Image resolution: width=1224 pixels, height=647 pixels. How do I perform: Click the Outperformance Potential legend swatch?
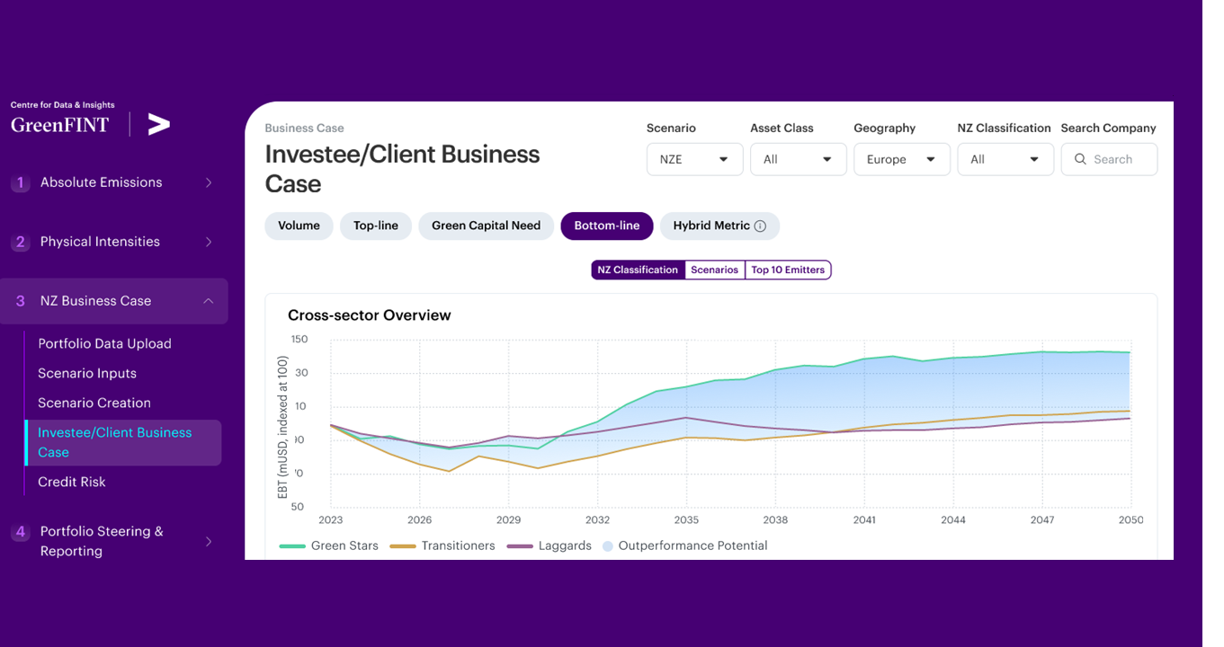pos(608,545)
